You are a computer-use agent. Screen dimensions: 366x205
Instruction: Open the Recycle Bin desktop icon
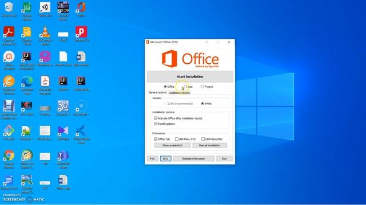click(9, 10)
